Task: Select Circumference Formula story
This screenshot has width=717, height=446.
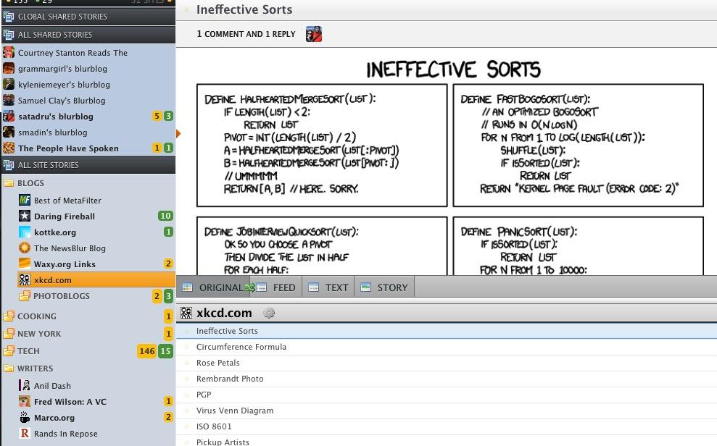Action: coord(447,347)
